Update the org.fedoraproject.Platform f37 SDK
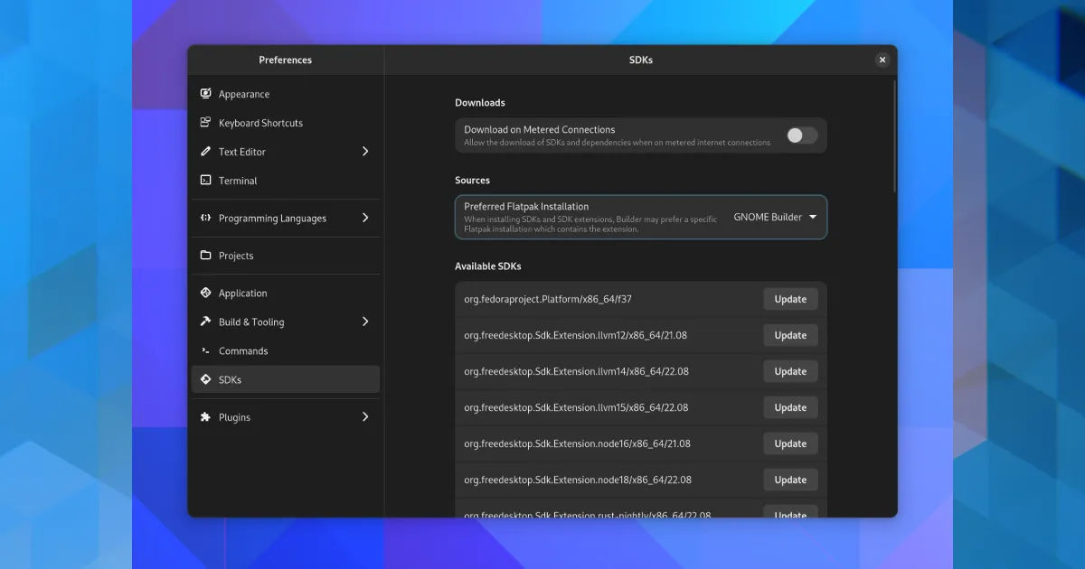 [x=790, y=299]
